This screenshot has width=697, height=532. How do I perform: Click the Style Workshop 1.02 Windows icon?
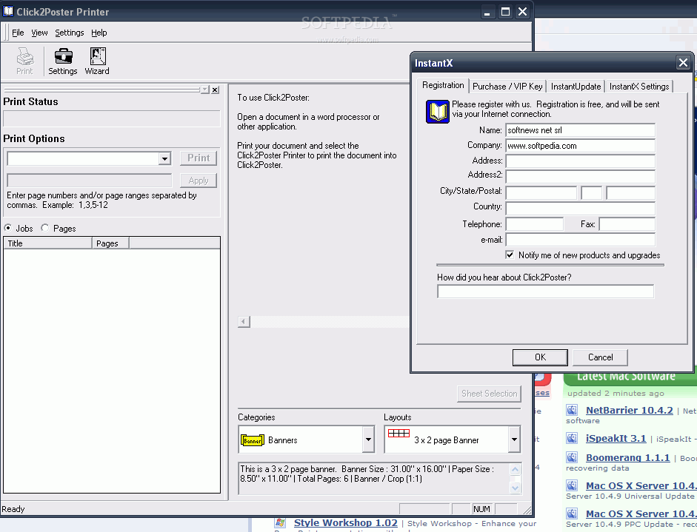click(x=280, y=522)
